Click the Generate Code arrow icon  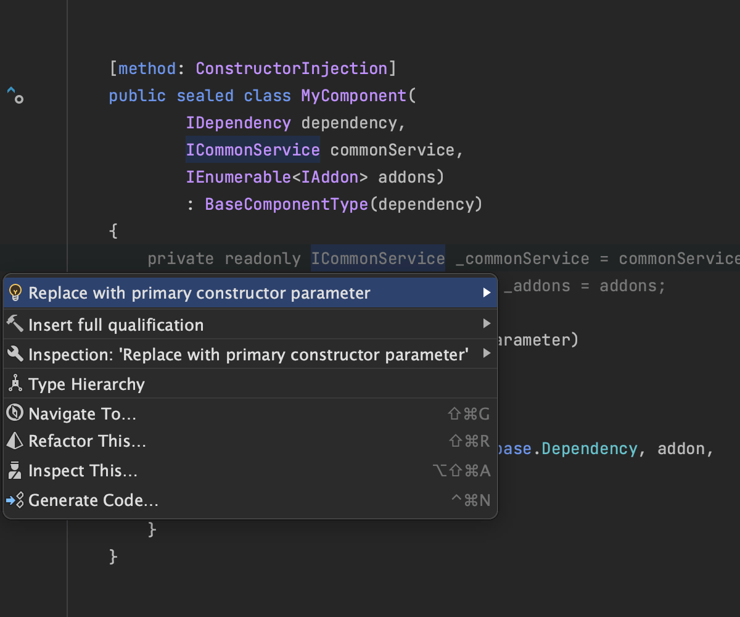[x=15, y=500]
